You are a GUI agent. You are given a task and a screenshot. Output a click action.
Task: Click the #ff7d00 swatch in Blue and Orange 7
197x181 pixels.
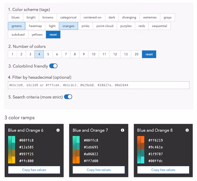tap(78, 160)
